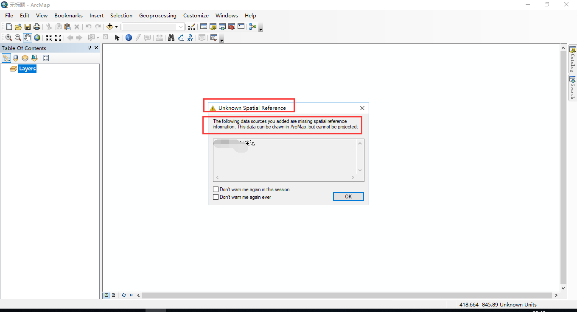
Task: Activate the Zoom In tool
Action: (x=8, y=38)
